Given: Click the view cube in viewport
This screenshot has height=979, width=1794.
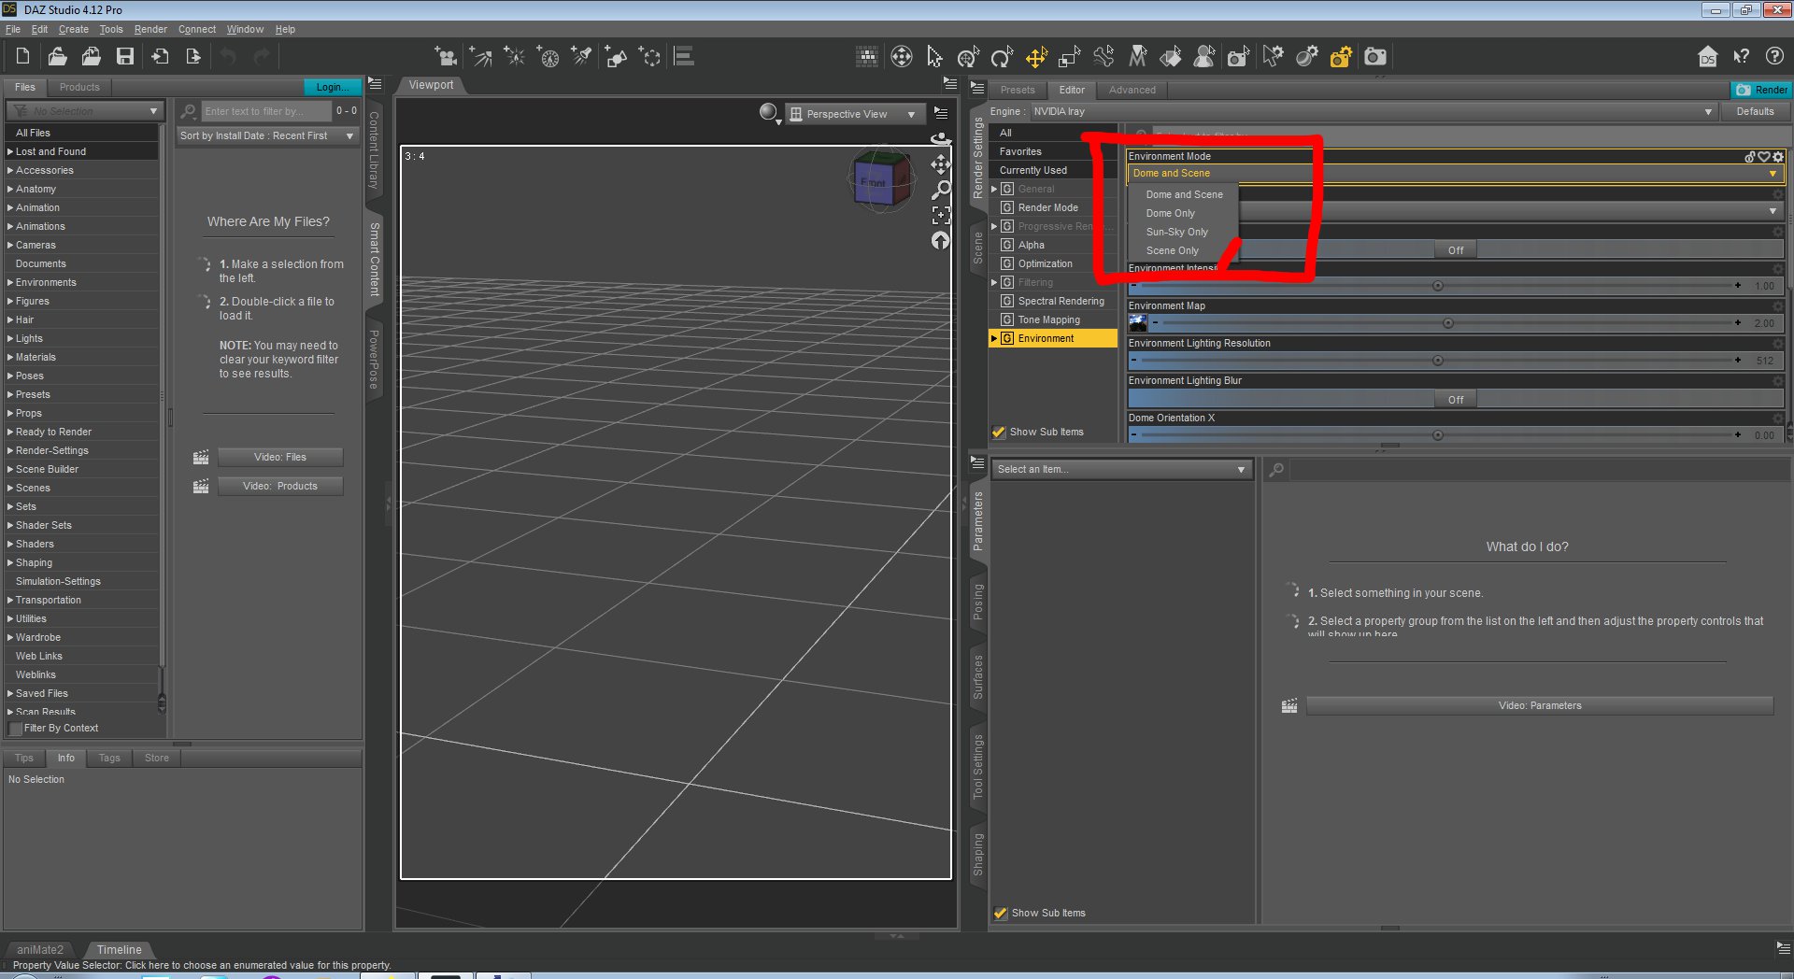Looking at the screenshot, I should pos(880,180).
